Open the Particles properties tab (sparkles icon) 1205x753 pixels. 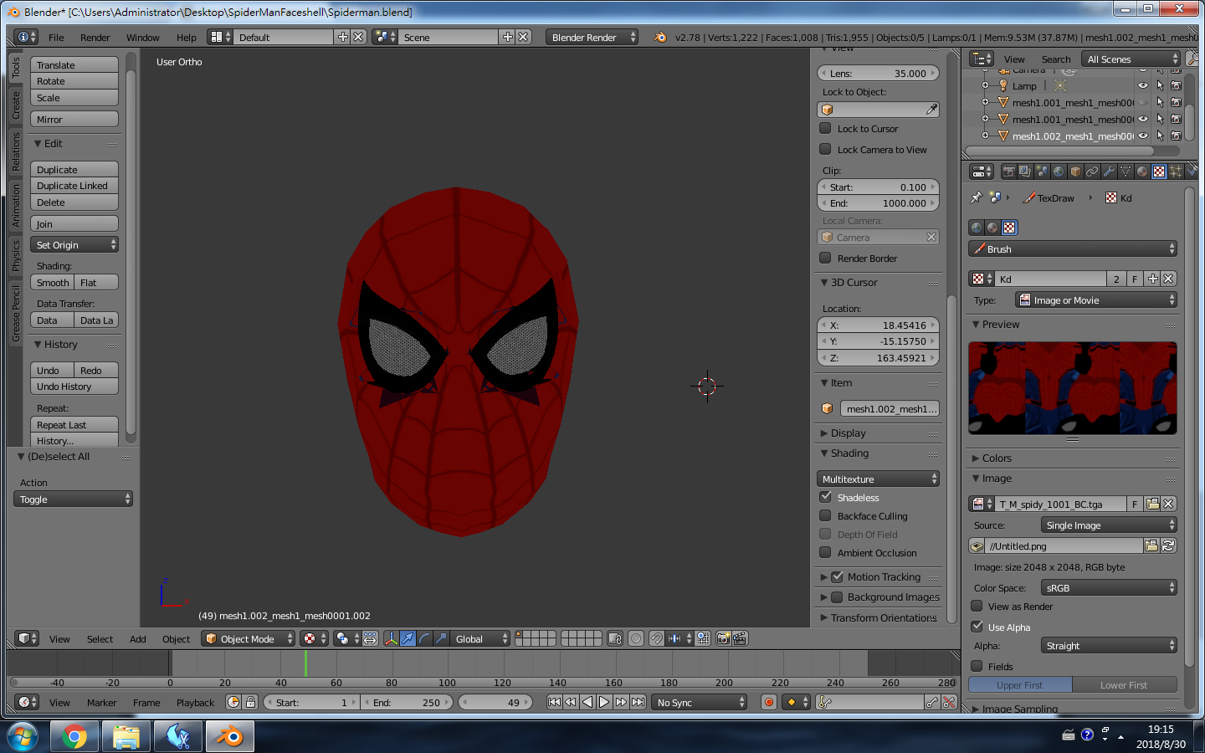1176,172
